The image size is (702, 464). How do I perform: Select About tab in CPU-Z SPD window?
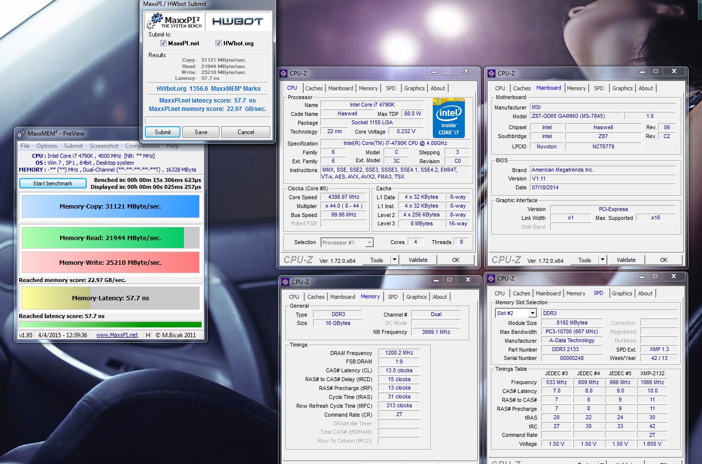[x=645, y=293]
